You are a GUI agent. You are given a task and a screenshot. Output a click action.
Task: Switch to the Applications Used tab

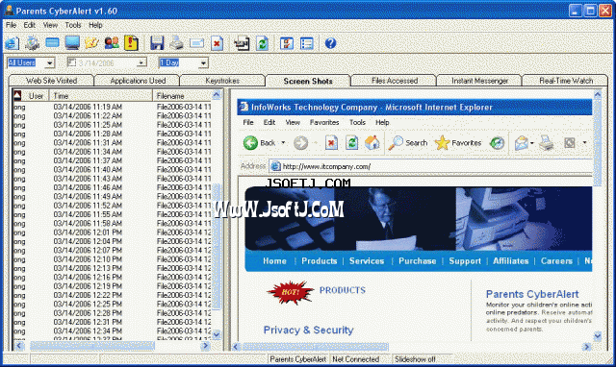coord(138,81)
